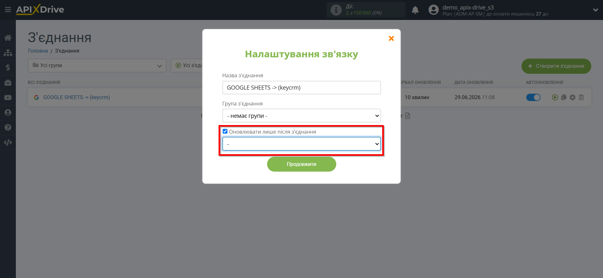The width and height of the screenshot is (603, 278).
Task: Edit the connection name field
Action: click(x=301, y=87)
